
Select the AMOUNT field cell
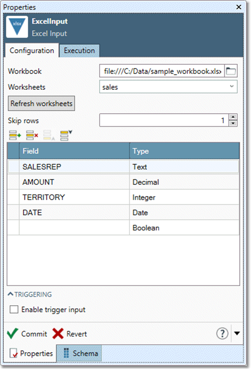pyautogui.click(x=74, y=182)
